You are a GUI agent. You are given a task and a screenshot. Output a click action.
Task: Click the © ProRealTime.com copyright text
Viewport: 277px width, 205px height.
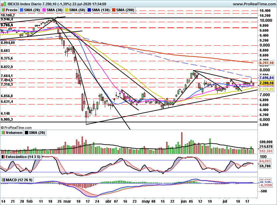point(16,128)
